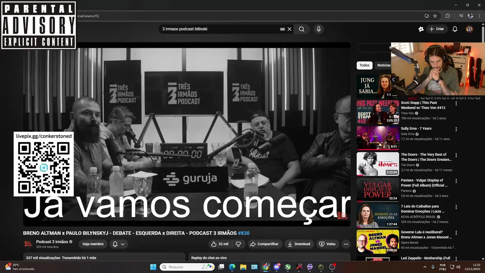Open Led Zeppelin - Mothership video title
Screen dimensions: 485x273
(426, 258)
